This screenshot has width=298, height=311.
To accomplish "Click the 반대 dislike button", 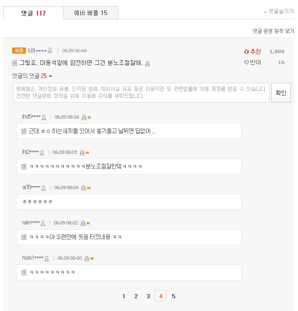I will click(252, 62).
